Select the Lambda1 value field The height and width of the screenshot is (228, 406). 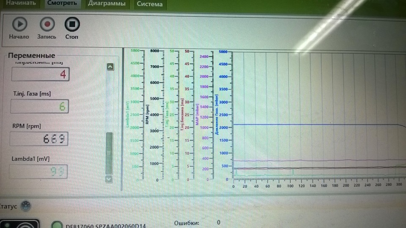click(x=38, y=171)
